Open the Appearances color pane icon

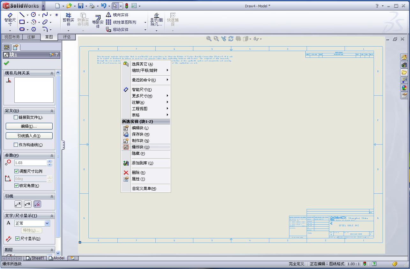[404, 88]
